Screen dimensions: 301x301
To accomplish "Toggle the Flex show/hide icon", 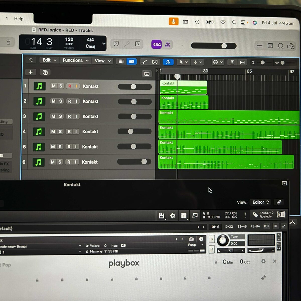I will coord(155,62).
